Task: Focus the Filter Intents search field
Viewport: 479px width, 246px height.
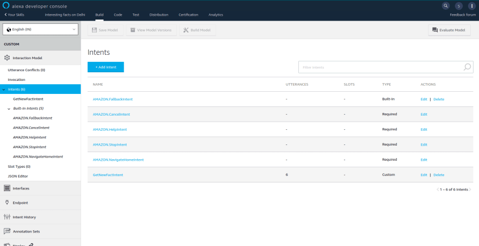Action: (386, 67)
